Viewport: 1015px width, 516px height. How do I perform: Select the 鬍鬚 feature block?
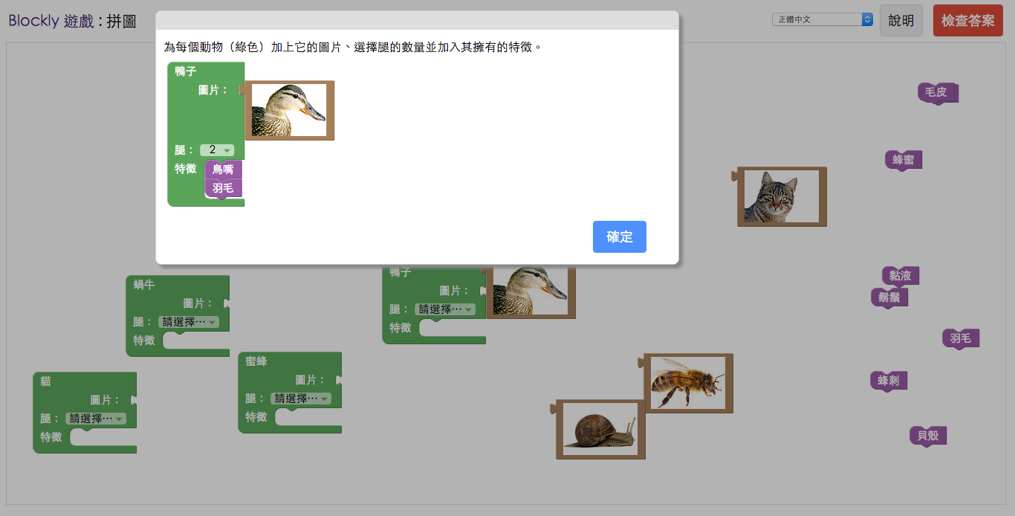pos(889,297)
